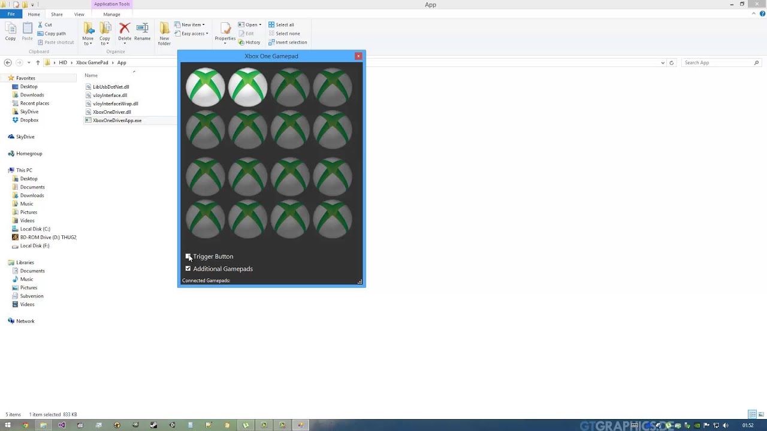The width and height of the screenshot is (767, 431).
Task: Switch to the Home ribbon tab
Action: [x=34, y=14]
